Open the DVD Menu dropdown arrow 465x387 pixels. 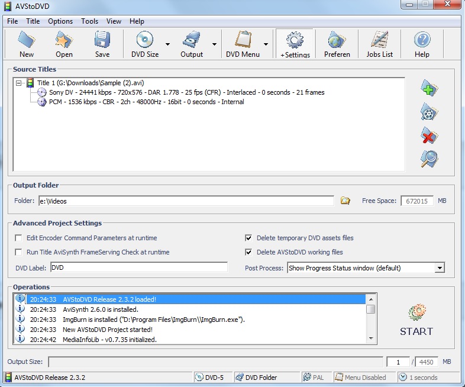click(x=266, y=44)
